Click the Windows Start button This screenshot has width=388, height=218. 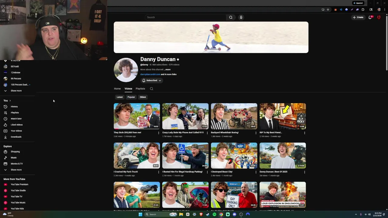click(140, 214)
